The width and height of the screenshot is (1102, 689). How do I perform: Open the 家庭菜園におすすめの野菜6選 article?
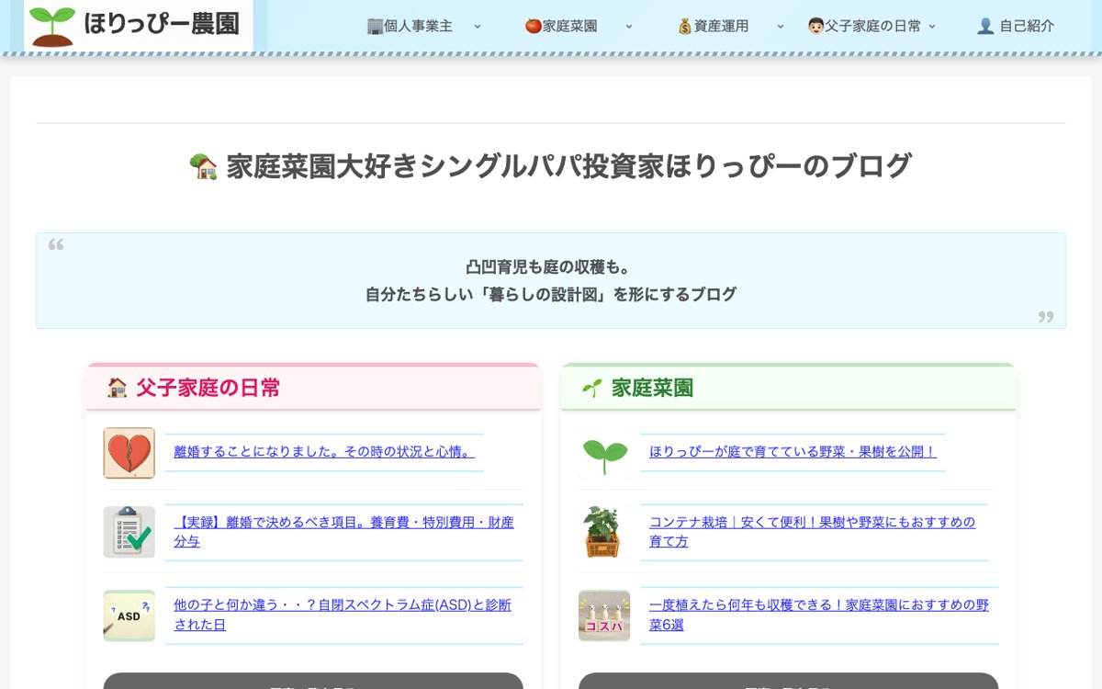coord(819,616)
